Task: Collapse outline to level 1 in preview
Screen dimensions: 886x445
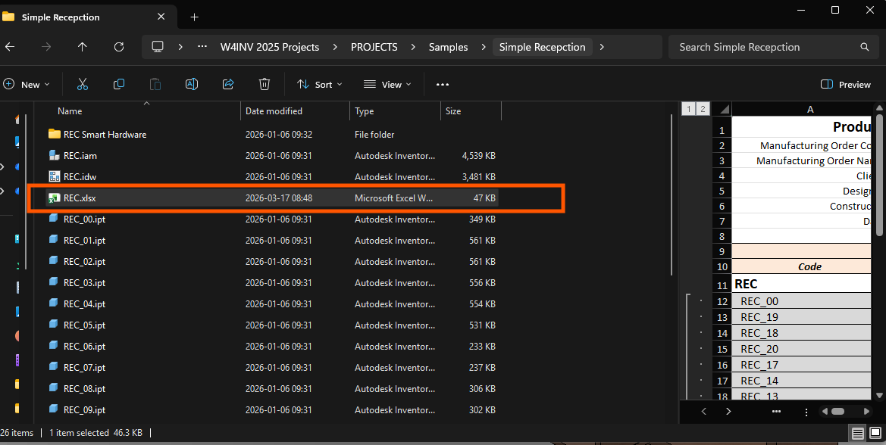Action: (688, 109)
